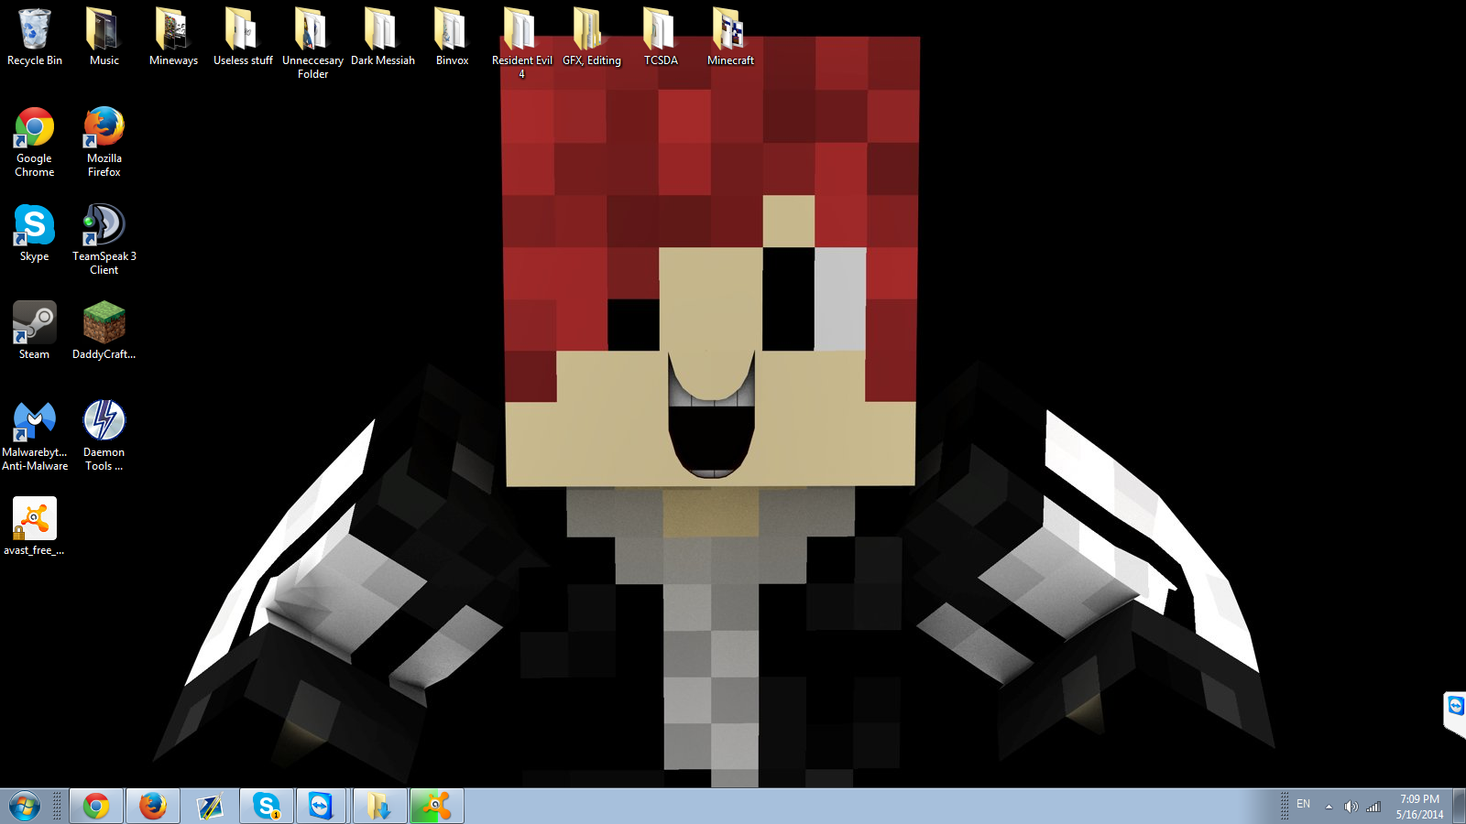Select the Resident Evil 4 folder
This screenshot has width=1466, height=824.
tap(521, 43)
